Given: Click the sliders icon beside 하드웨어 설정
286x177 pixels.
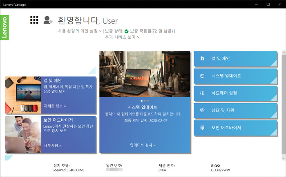Looking at the screenshot, I should [202, 93].
